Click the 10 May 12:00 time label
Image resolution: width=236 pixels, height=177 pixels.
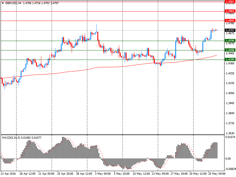(141, 174)
